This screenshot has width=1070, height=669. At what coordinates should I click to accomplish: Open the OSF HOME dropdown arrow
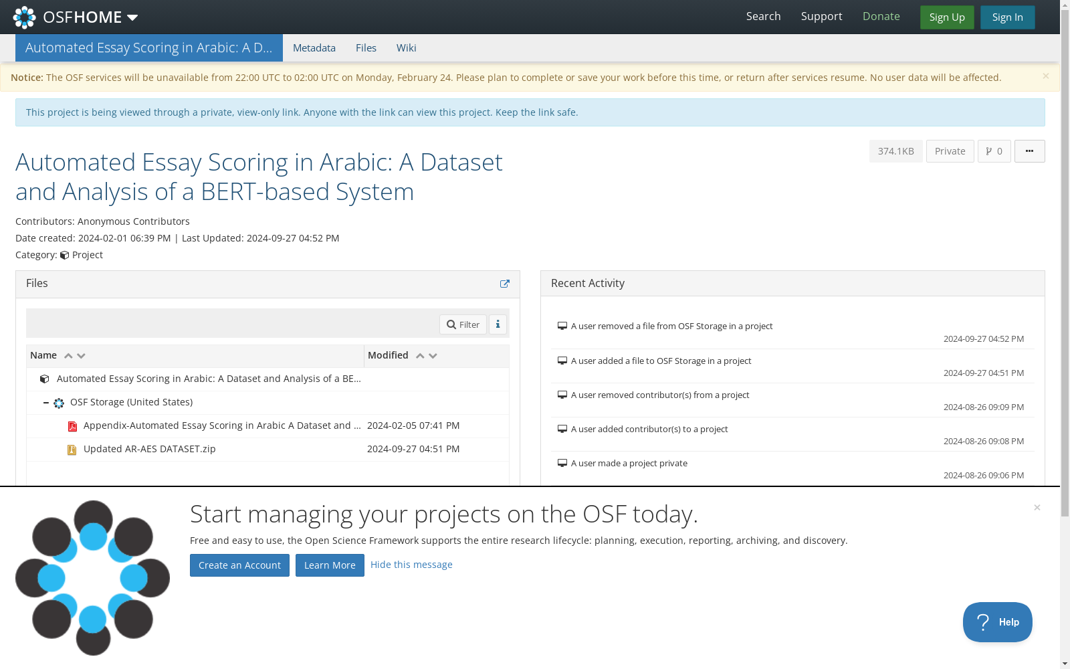pyautogui.click(x=132, y=17)
